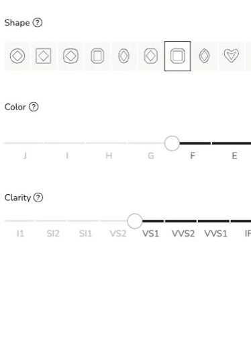The width and height of the screenshot is (251, 340).
Task: Pick the Heart diamond shape
Action: (x=232, y=56)
